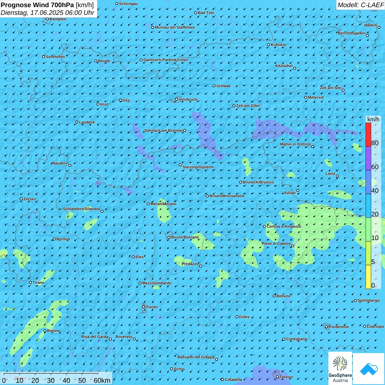Select the Berchtesgaden label
The height and width of the screenshot is (385, 385).
pyautogui.click(x=352, y=33)
